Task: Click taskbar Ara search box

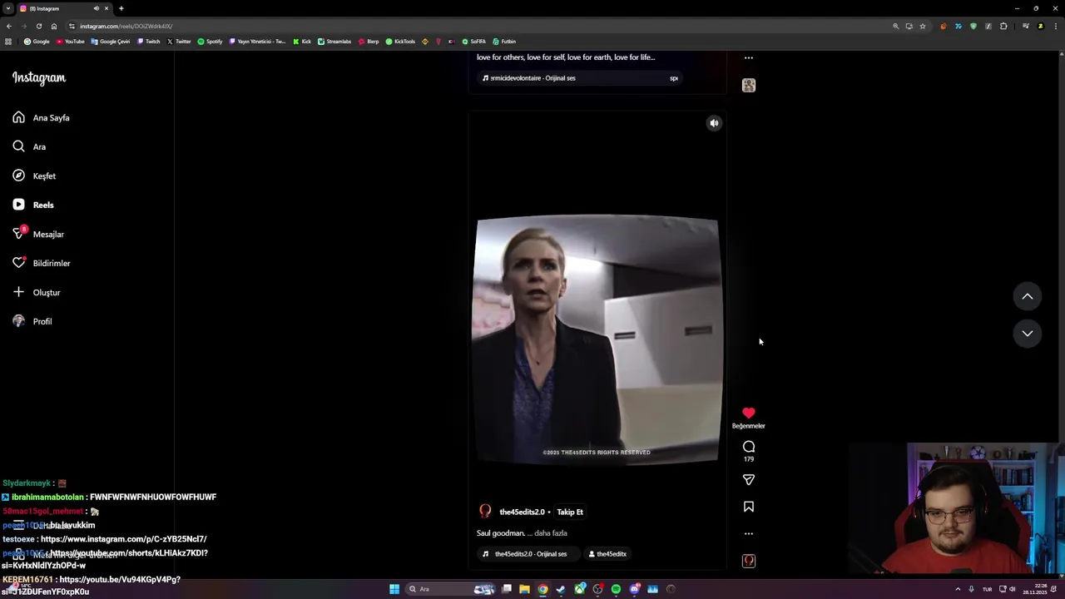Action: pyautogui.click(x=449, y=589)
